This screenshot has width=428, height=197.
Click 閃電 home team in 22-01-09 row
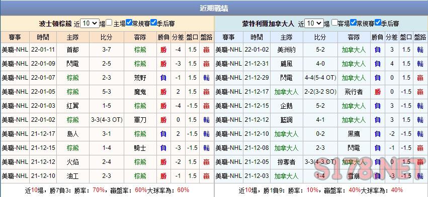click(x=72, y=64)
